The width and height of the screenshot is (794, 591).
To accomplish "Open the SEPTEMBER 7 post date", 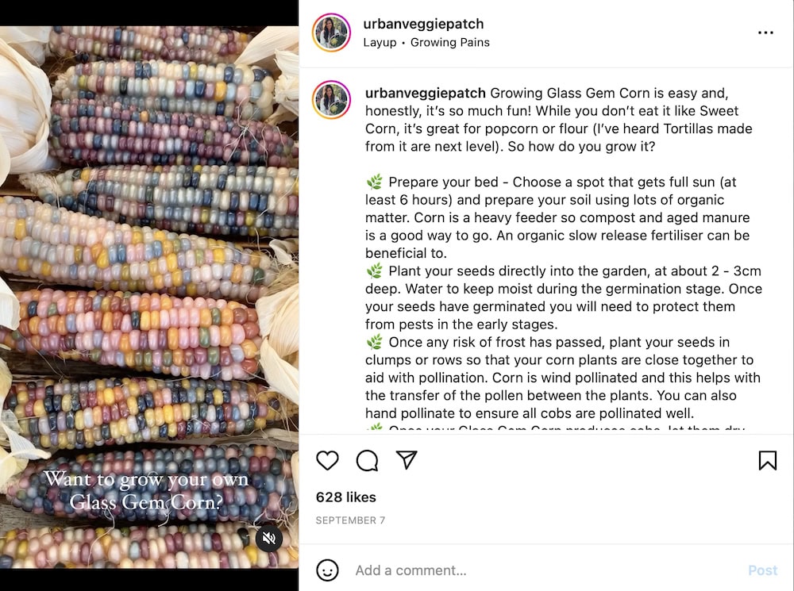I will 350,520.
